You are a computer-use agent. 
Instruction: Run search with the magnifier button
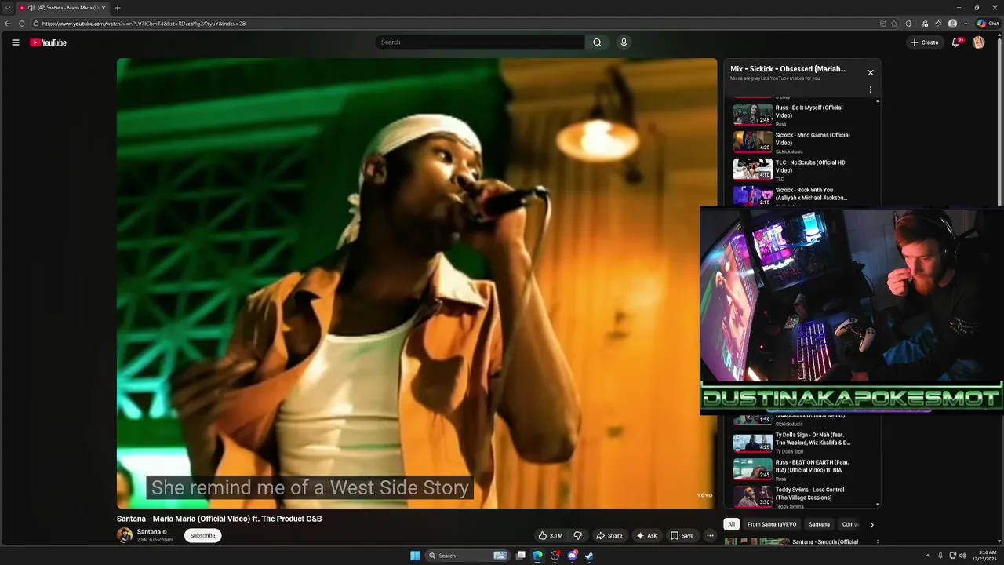pyautogui.click(x=597, y=42)
